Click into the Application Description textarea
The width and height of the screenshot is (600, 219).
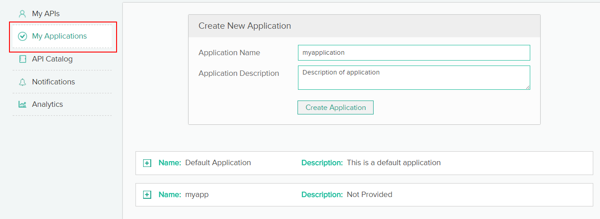pos(414,78)
